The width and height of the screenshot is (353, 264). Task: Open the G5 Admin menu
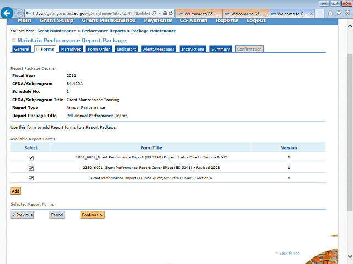click(x=194, y=20)
